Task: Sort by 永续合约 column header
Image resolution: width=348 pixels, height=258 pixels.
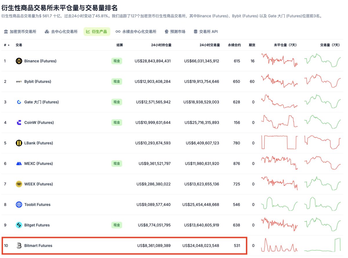Action: 234,45
